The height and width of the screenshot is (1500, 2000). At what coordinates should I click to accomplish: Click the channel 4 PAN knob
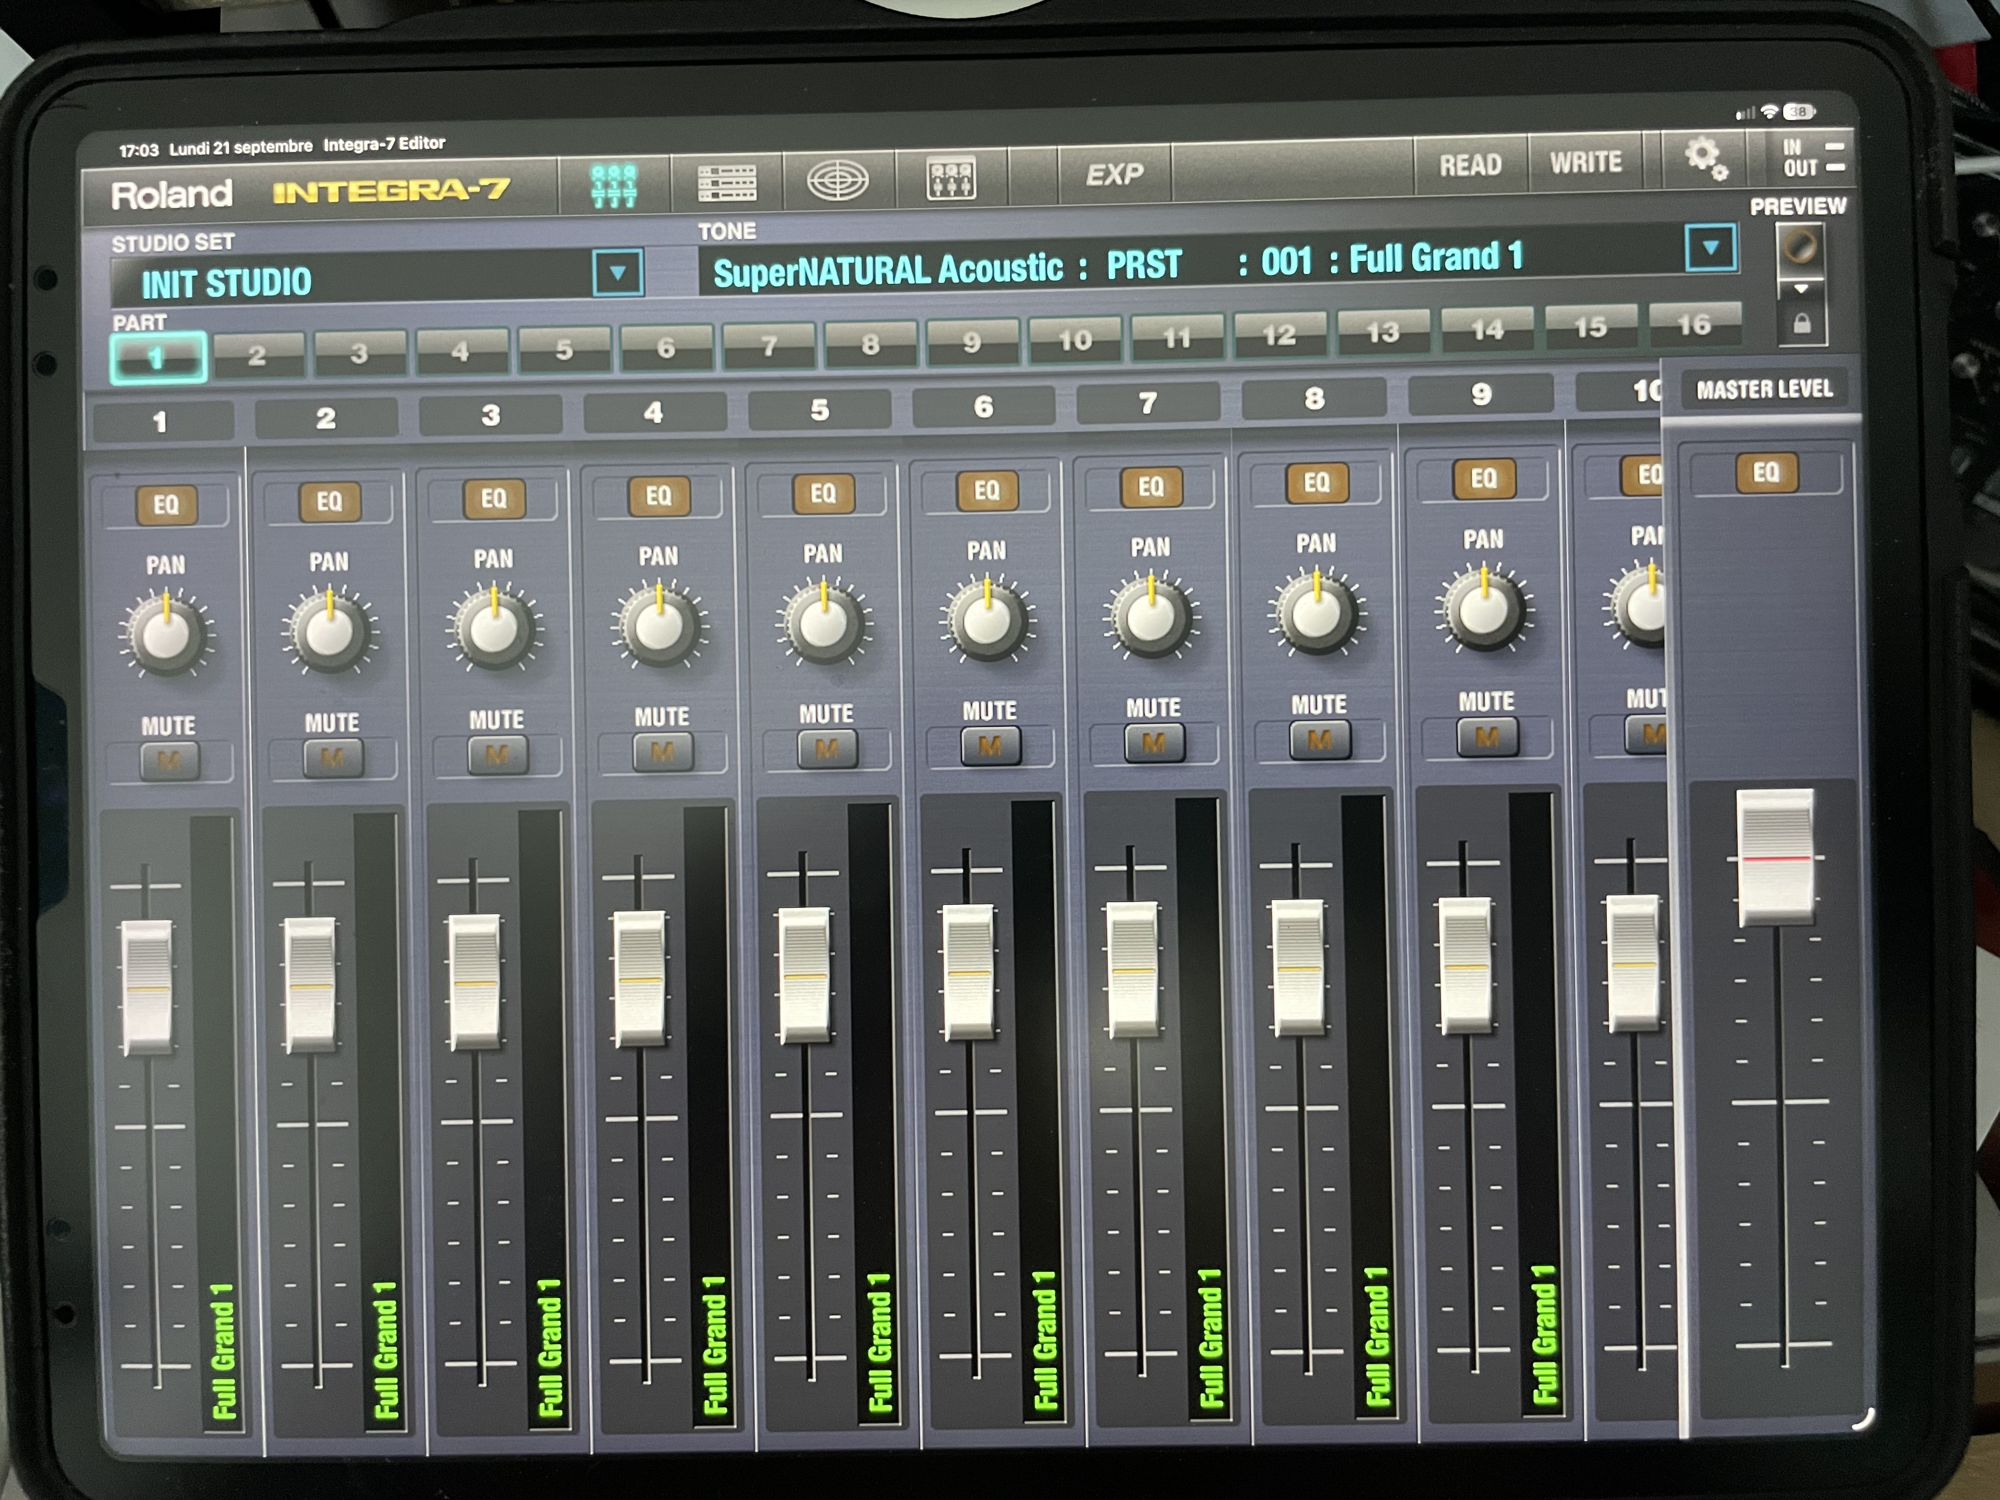click(659, 624)
